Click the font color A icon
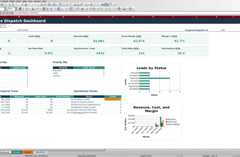Viewport: 240px width, 157px height. pyautogui.click(x=33, y=9)
